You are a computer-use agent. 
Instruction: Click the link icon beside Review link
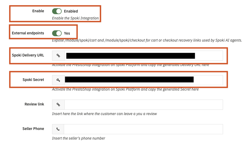click(x=58, y=105)
